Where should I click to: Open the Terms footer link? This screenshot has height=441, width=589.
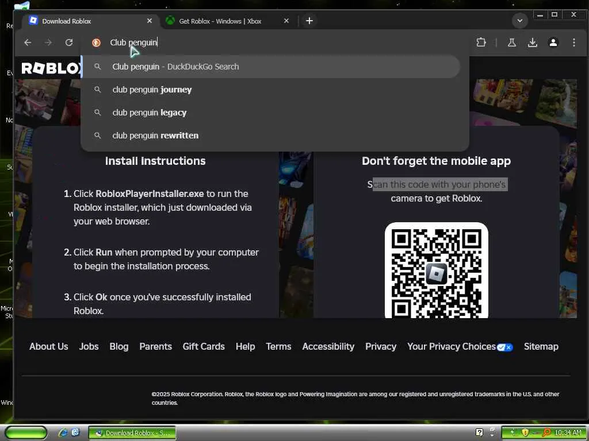(278, 346)
